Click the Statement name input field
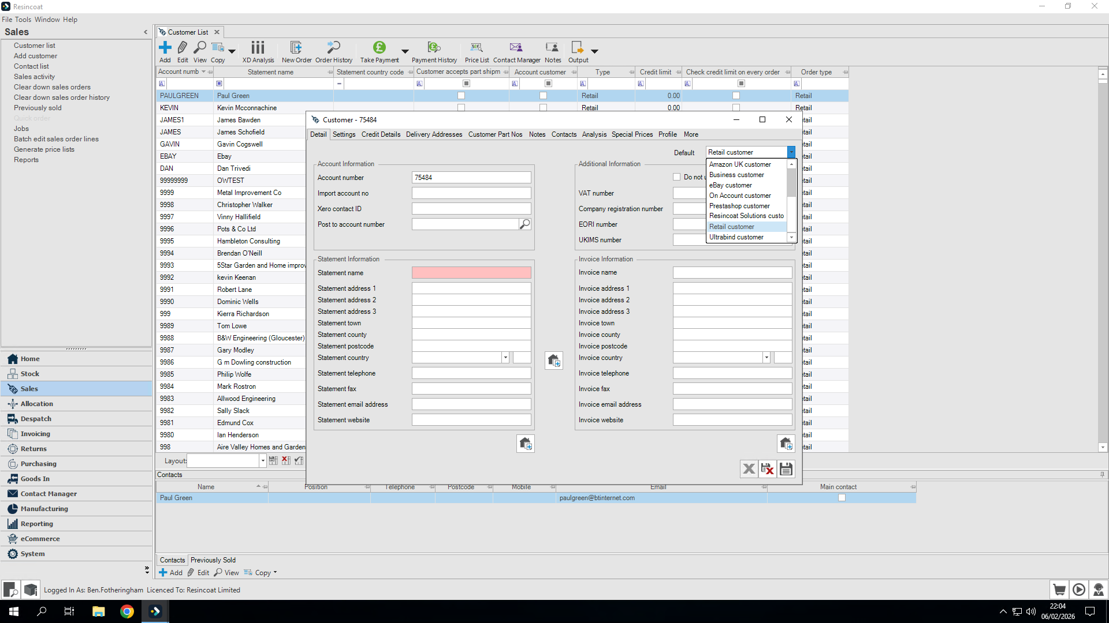This screenshot has width=1109, height=623. click(x=471, y=273)
